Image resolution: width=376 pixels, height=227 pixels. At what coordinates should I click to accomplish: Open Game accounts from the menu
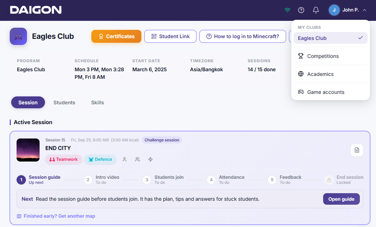coord(330,92)
